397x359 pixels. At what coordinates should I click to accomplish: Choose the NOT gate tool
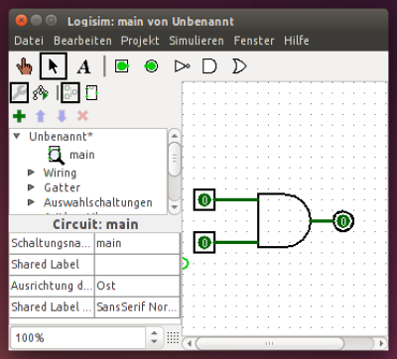click(x=182, y=66)
